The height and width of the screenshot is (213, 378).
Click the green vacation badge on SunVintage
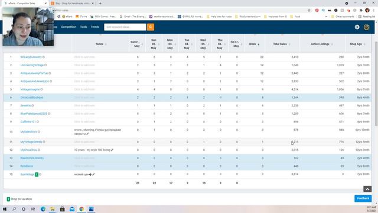tap(37, 175)
